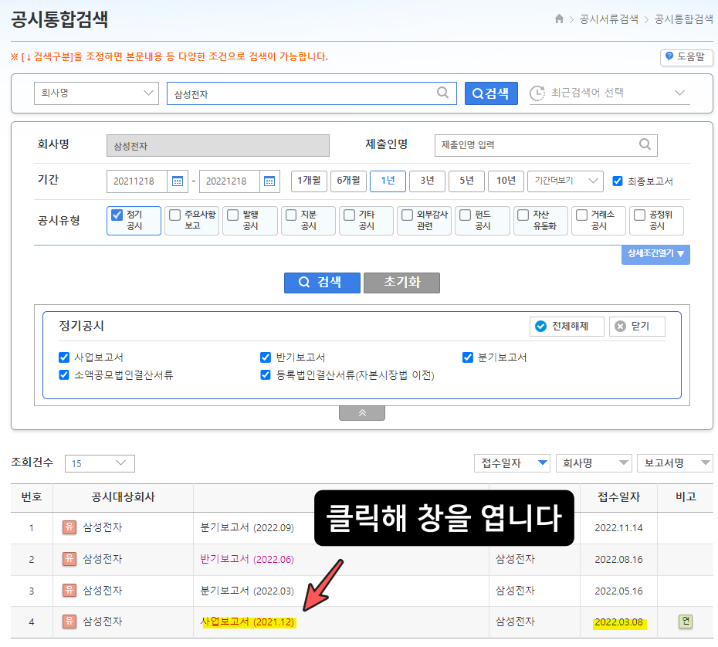The image size is (718, 647).
Task: Click 전체해제 deselect all button
Action: pos(567,327)
